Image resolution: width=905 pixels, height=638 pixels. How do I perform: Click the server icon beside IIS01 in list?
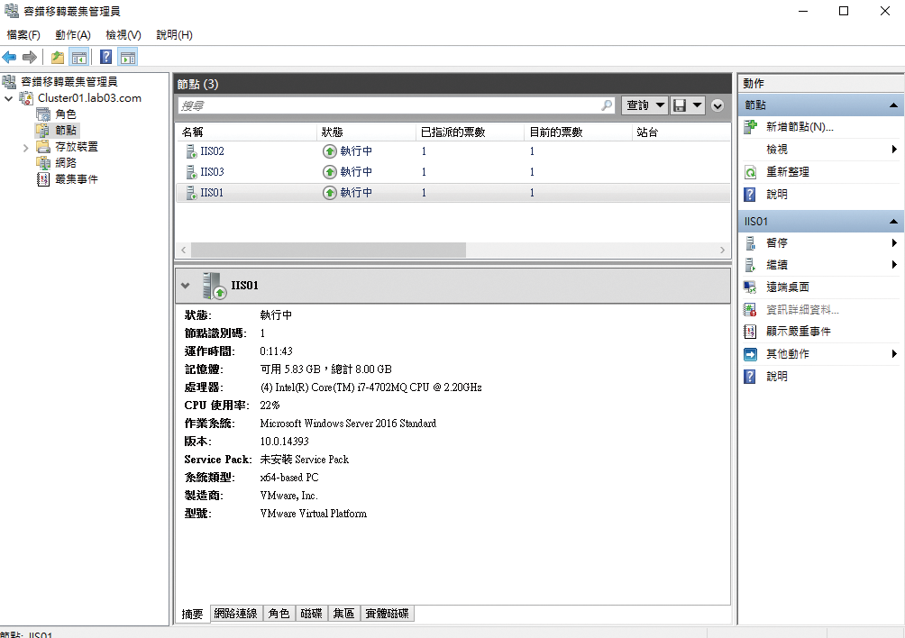[191, 193]
